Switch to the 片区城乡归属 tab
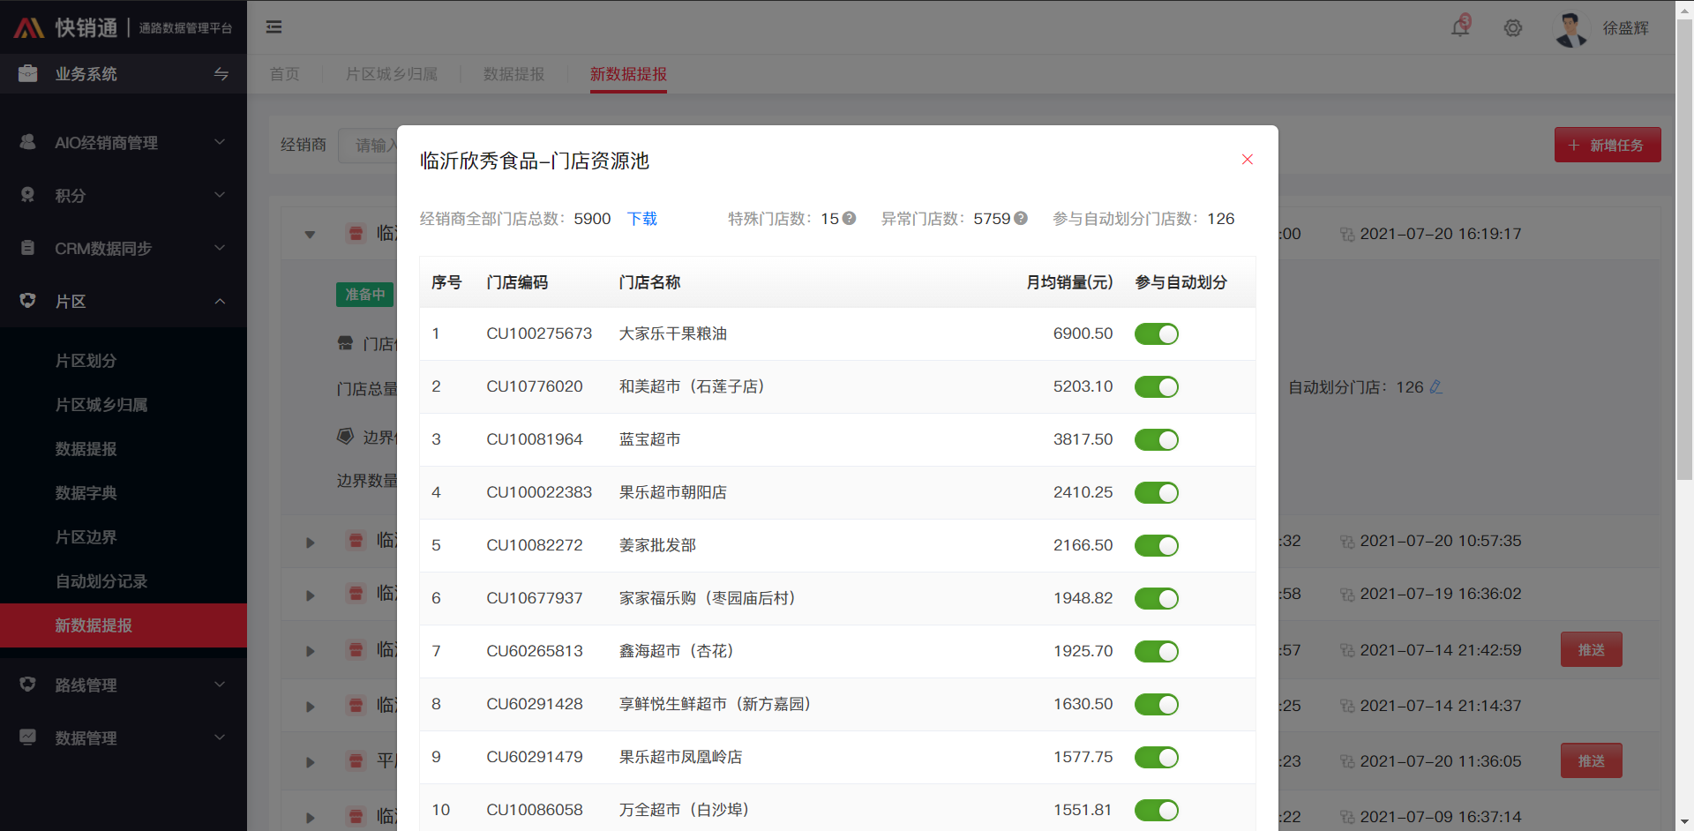1694x831 pixels. [x=392, y=74]
